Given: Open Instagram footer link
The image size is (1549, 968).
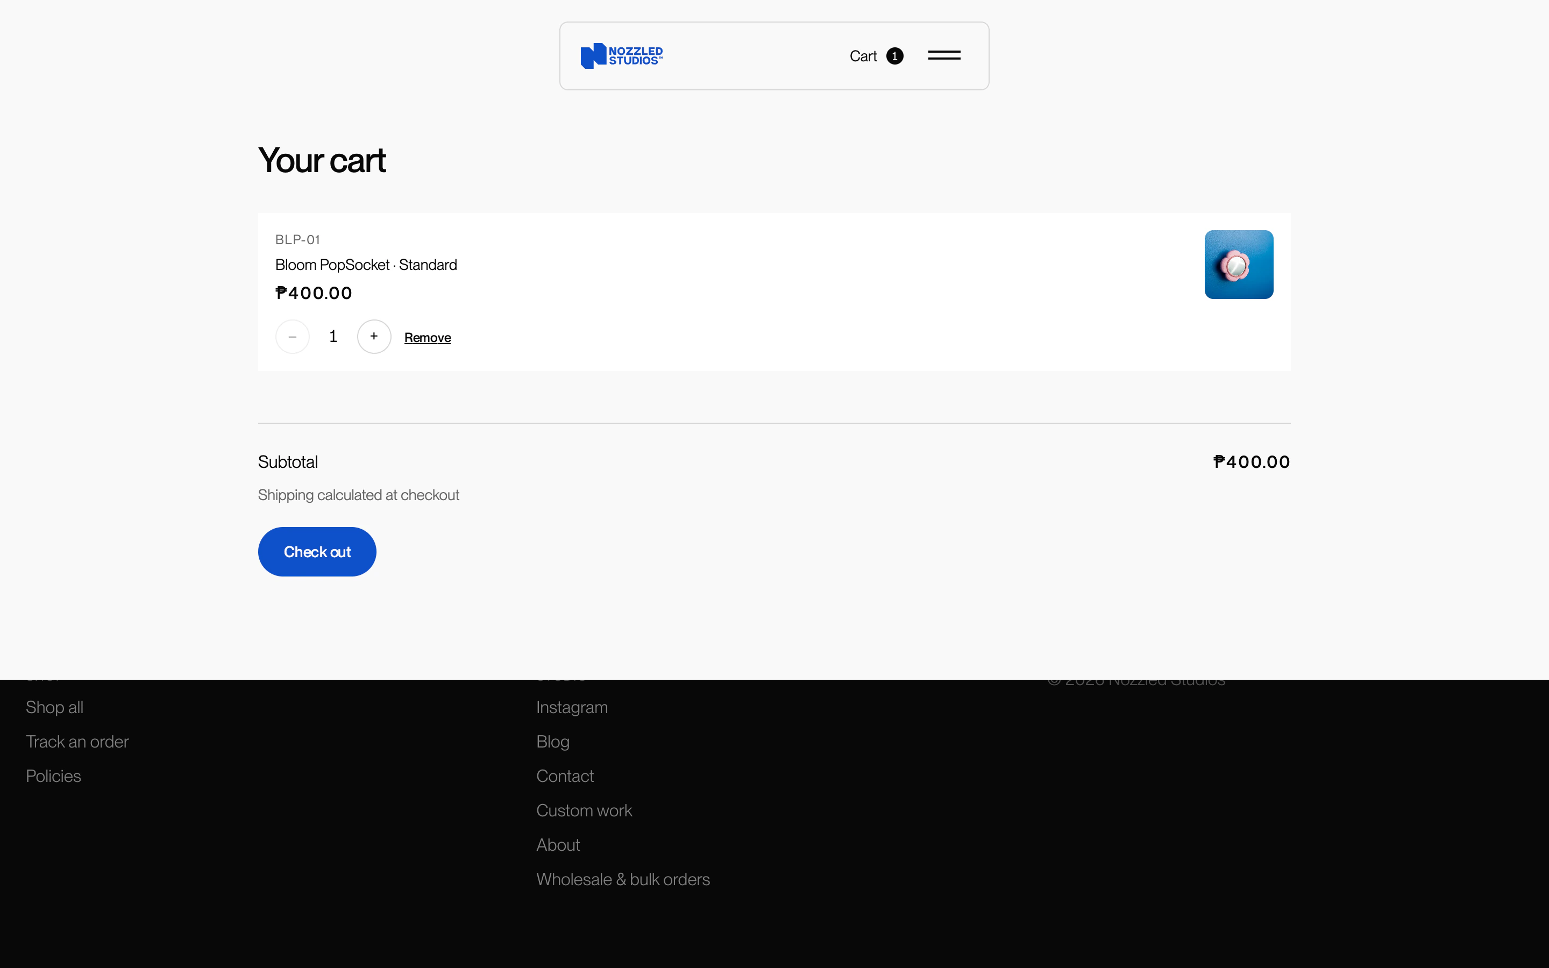Looking at the screenshot, I should pos(572,707).
